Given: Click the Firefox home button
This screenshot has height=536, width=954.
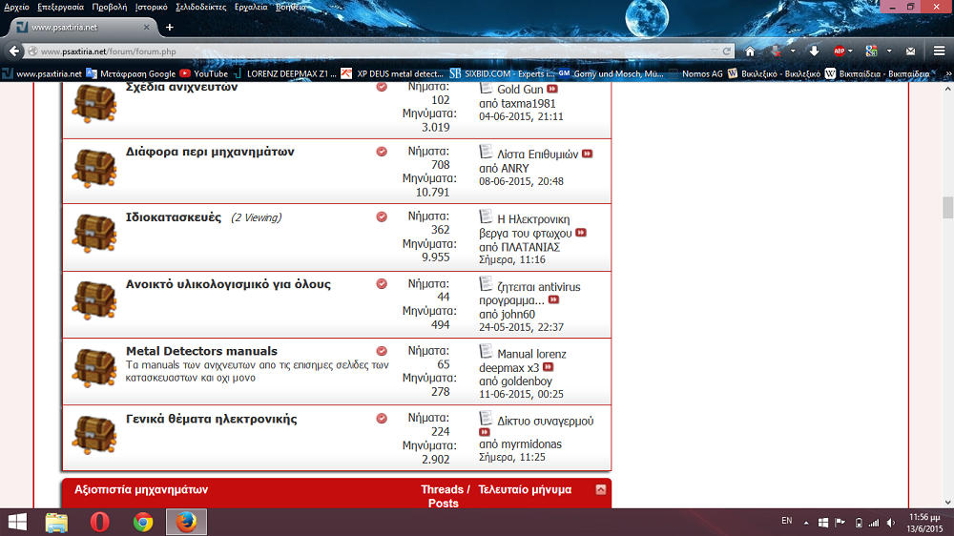Looking at the screenshot, I should click(750, 52).
